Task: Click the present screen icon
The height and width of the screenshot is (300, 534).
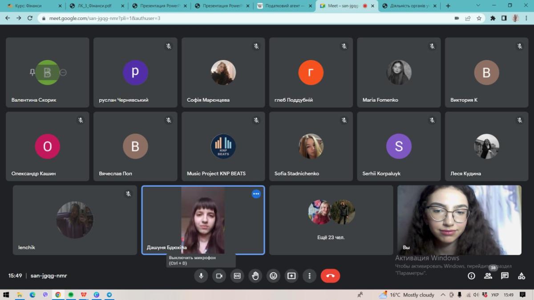Action: 291,276
